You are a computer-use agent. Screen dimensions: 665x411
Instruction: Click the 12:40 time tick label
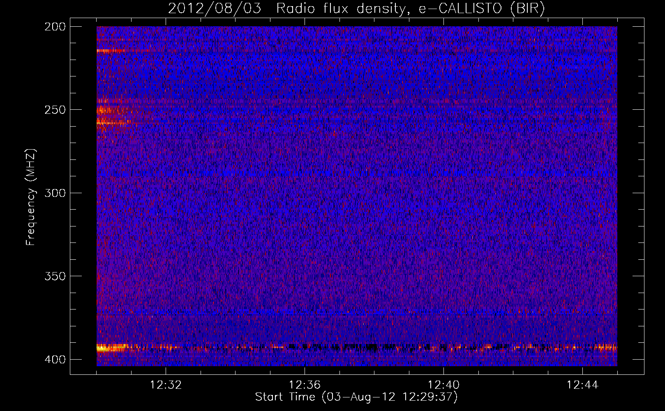(x=443, y=385)
